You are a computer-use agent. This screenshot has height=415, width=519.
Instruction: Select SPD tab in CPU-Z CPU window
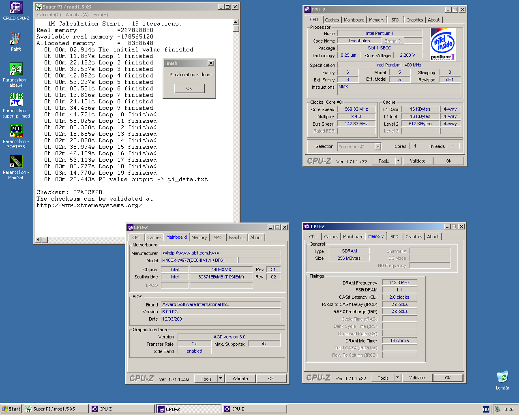tap(395, 20)
